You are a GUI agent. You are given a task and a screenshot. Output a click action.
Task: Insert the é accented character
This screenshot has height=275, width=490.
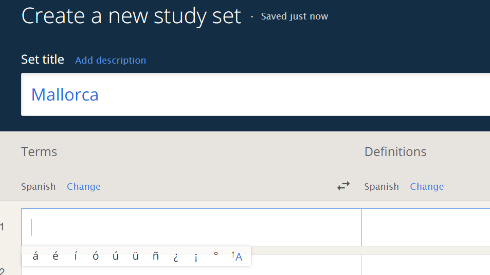(x=56, y=257)
